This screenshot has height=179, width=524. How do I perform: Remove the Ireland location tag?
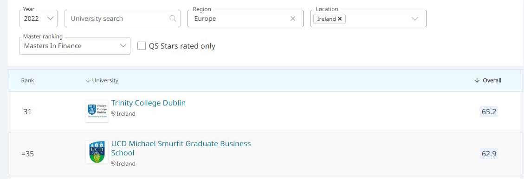tap(340, 19)
